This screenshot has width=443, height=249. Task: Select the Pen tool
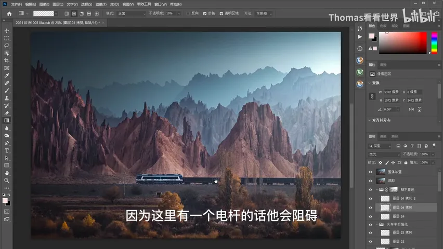[7, 143]
